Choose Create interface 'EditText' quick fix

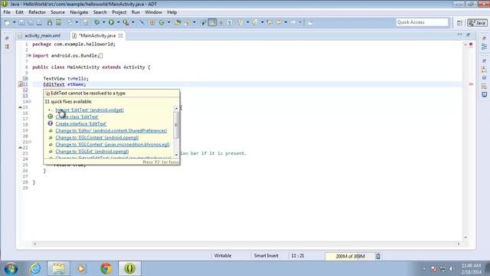(81, 124)
